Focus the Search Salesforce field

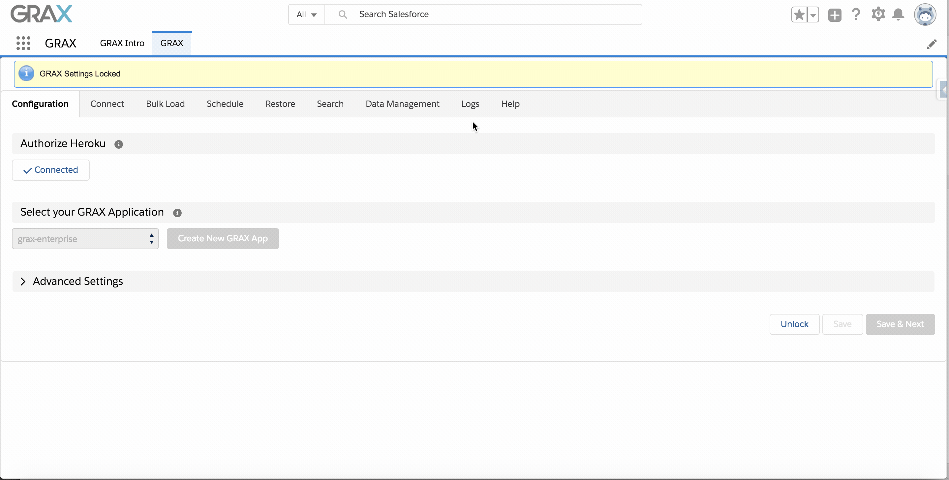483,15
